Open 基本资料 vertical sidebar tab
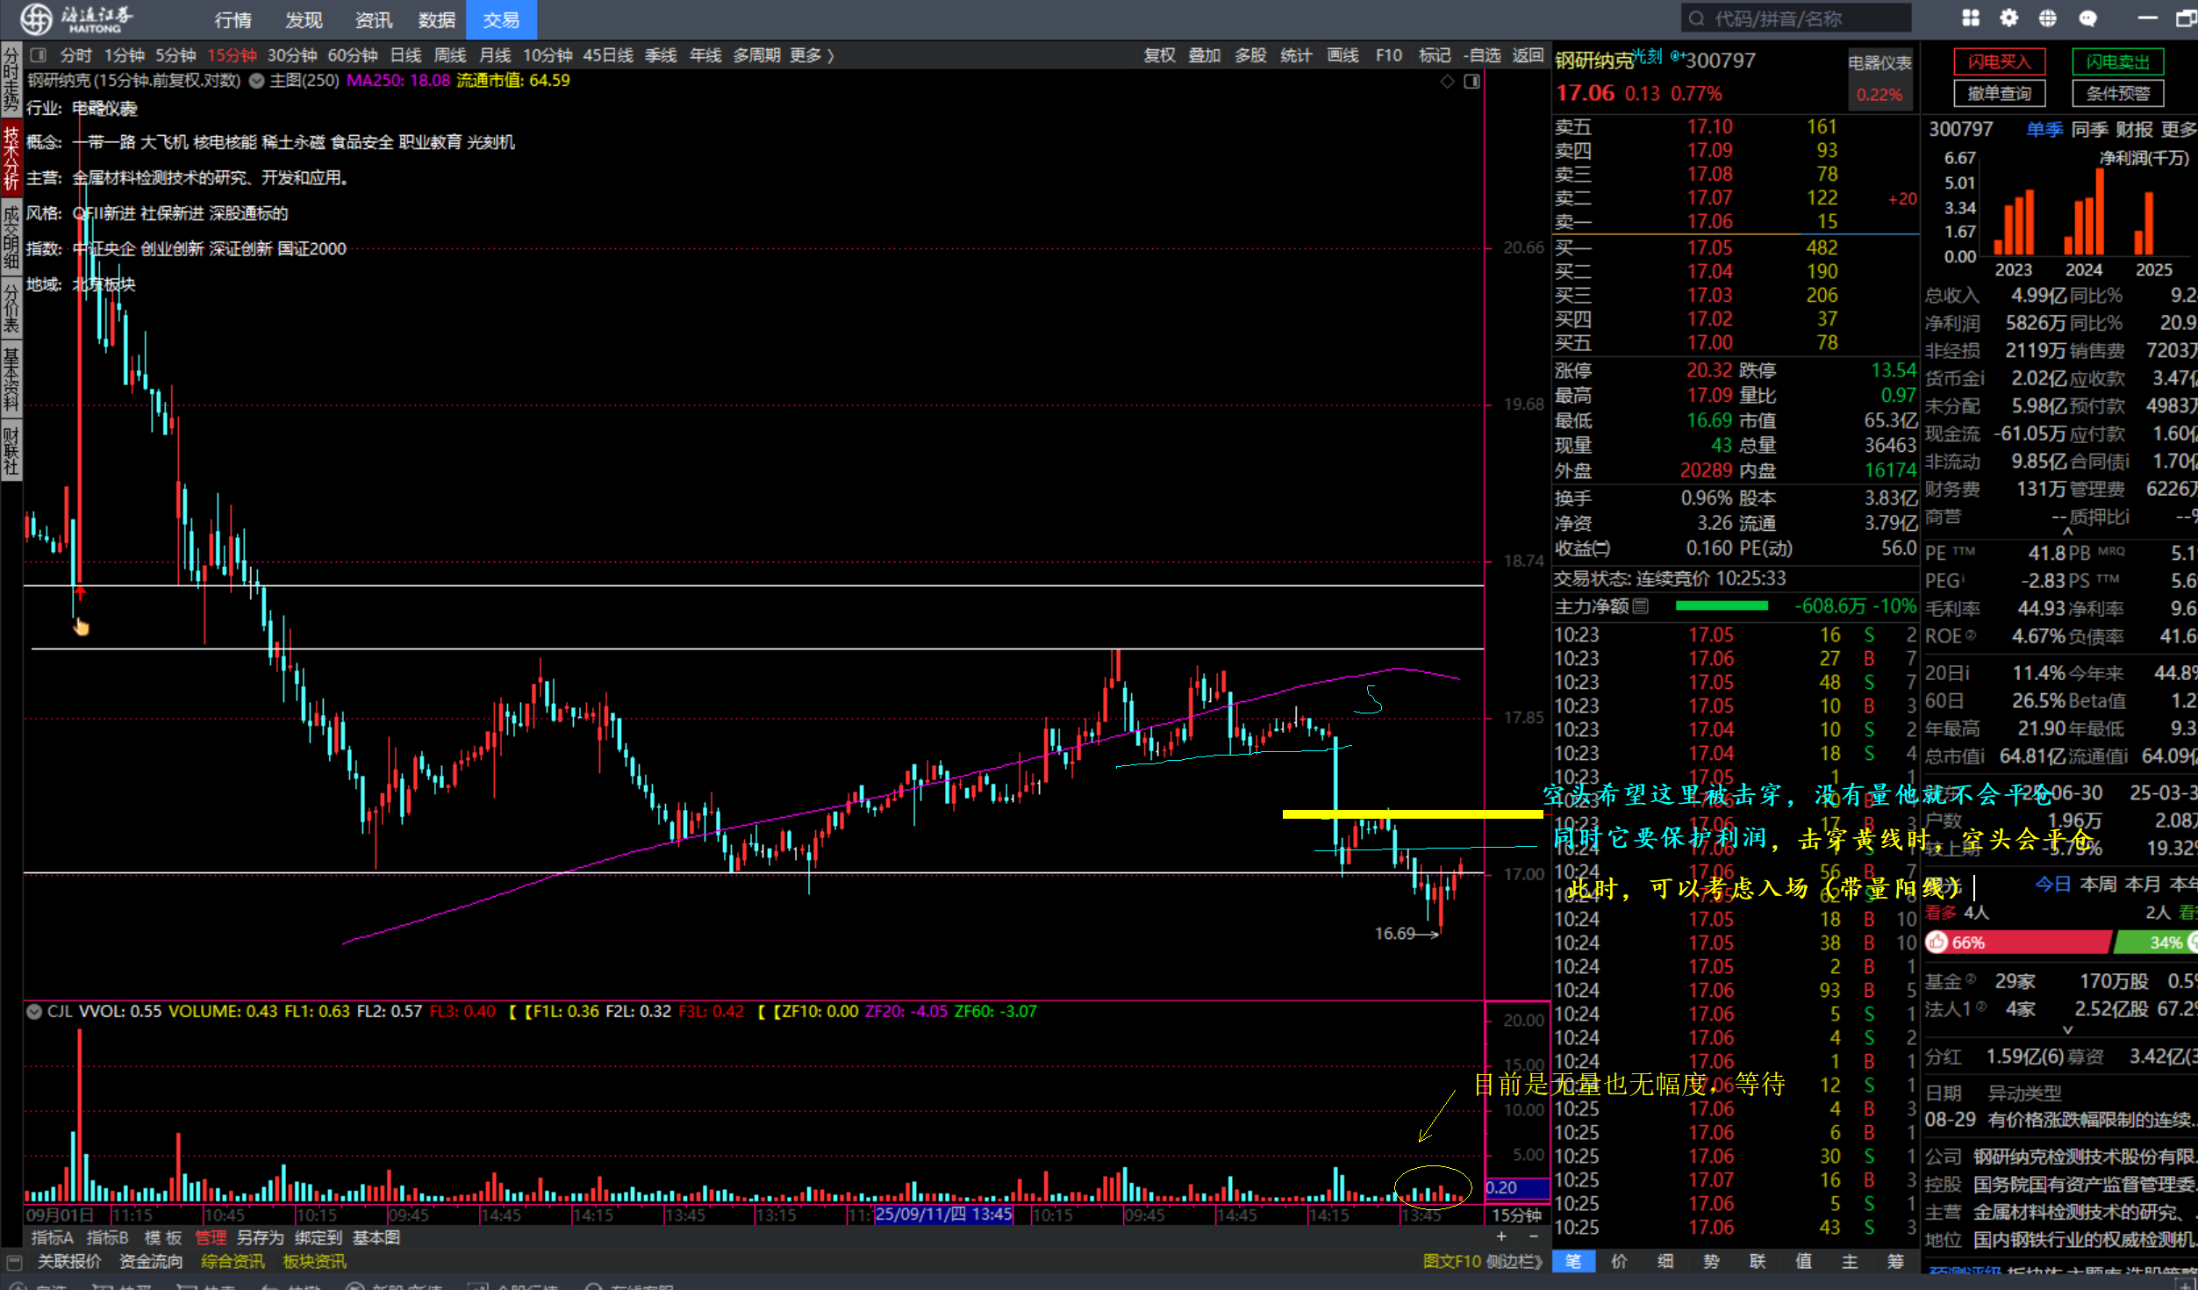Image resolution: width=2198 pixels, height=1290 pixels. point(11,380)
